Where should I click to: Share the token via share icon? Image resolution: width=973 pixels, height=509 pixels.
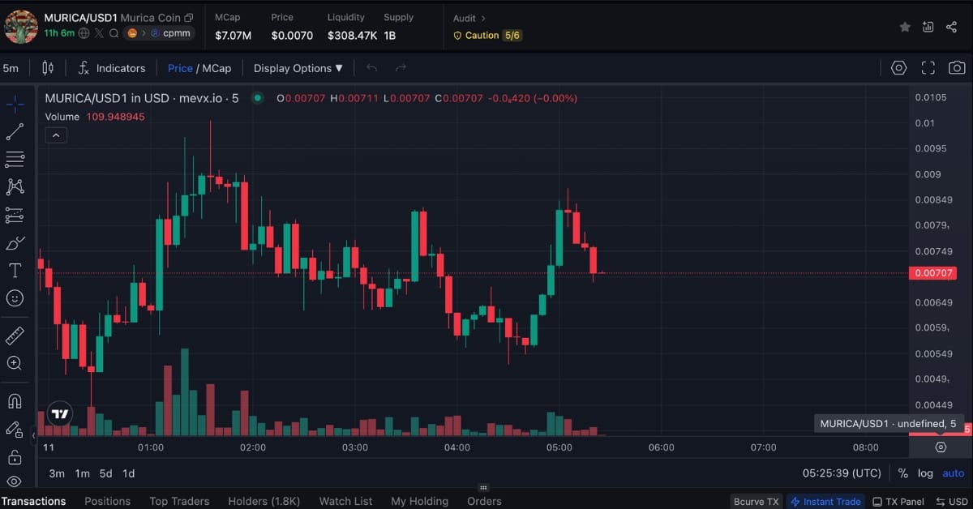[x=951, y=27]
